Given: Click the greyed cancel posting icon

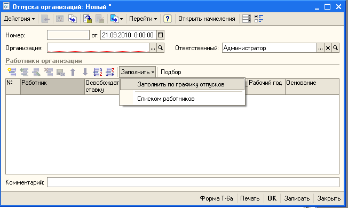Looking at the screenshot, I should point(100,19).
